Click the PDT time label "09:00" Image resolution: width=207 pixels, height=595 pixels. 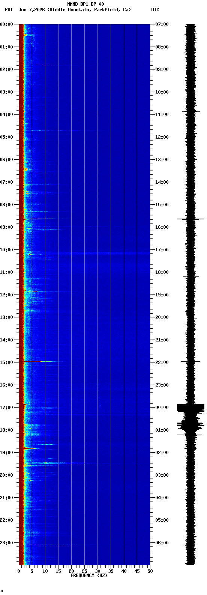click(6, 227)
